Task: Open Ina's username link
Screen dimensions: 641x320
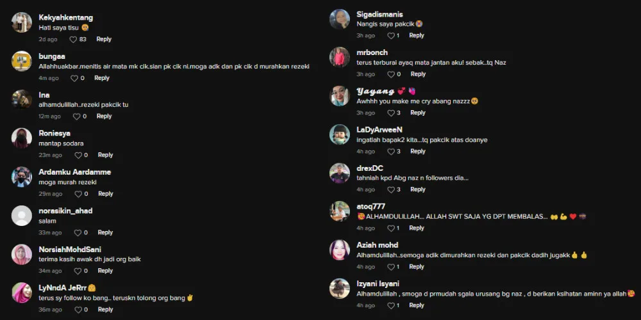Action: pos(44,95)
